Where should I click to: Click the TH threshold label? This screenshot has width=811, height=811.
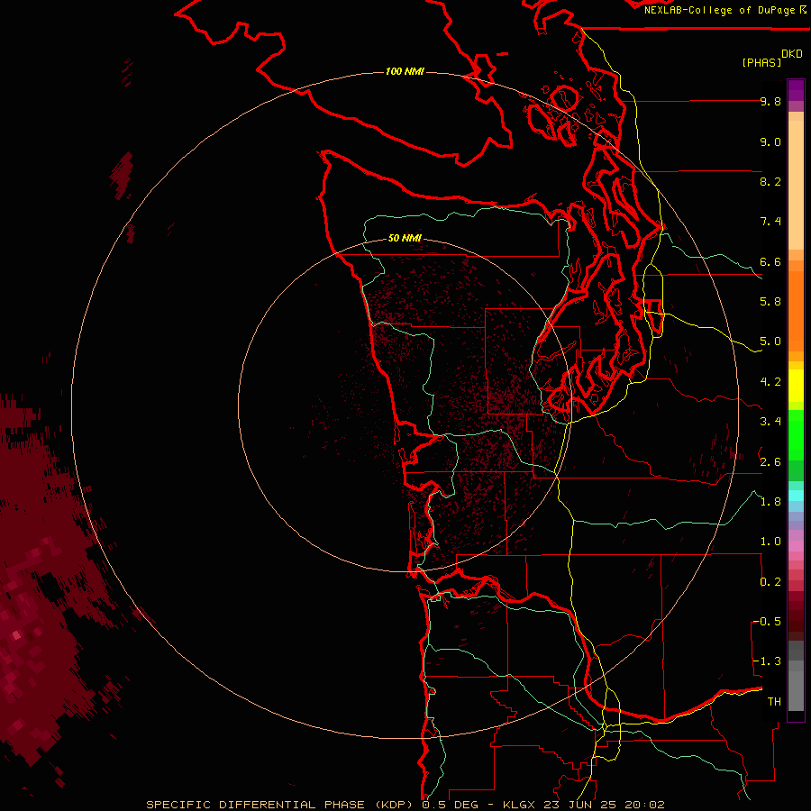pyautogui.click(x=774, y=702)
